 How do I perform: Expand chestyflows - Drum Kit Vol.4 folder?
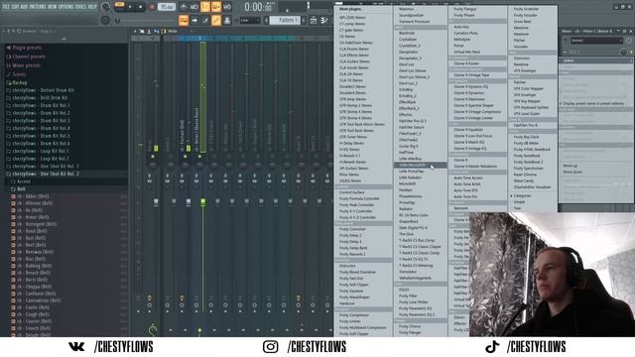coord(41,128)
